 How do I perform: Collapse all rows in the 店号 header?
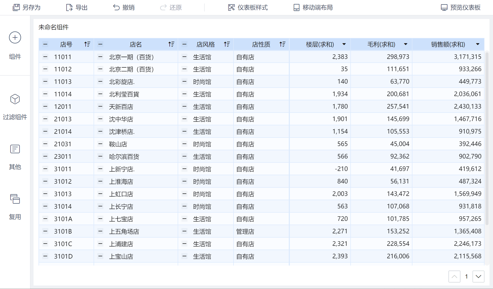pyautogui.click(x=45, y=44)
